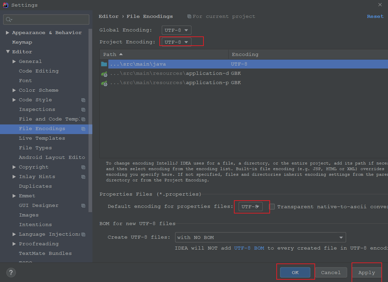388x282 pixels.
Task: Select Code Editing in the settings tree
Action: (x=39, y=71)
